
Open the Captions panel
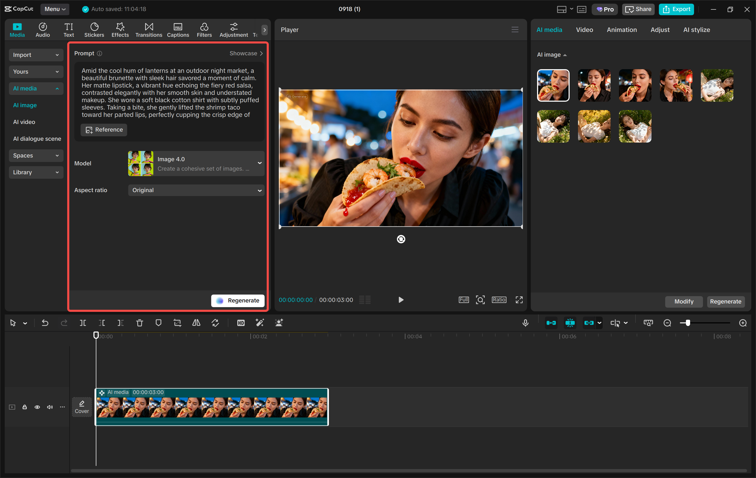[x=178, y=29]
